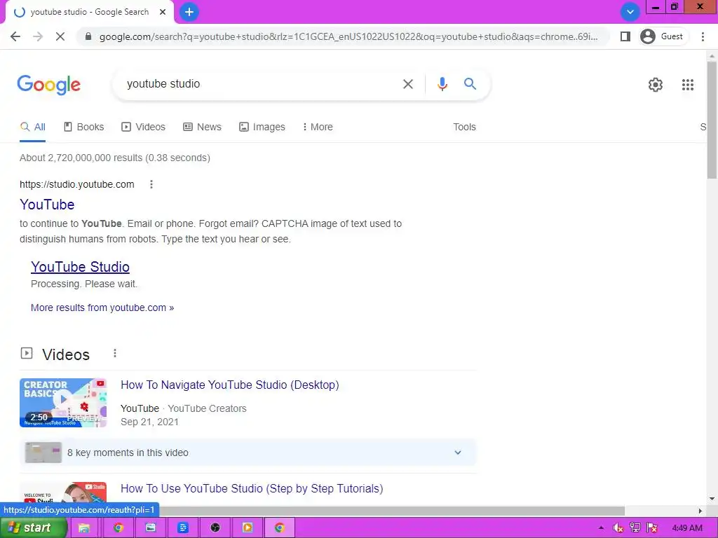The width and height of the screenshot is (718, 538).
Task: Play the Creator Basics video thumbnail
Action: 63,403
